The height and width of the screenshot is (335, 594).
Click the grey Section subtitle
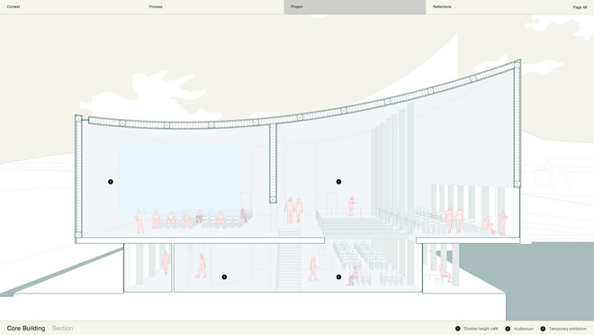(x=62, y=328)
